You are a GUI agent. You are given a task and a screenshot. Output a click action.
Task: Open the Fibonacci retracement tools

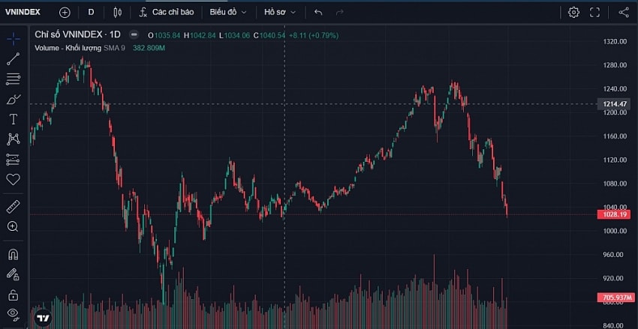[x=13, y=79]
